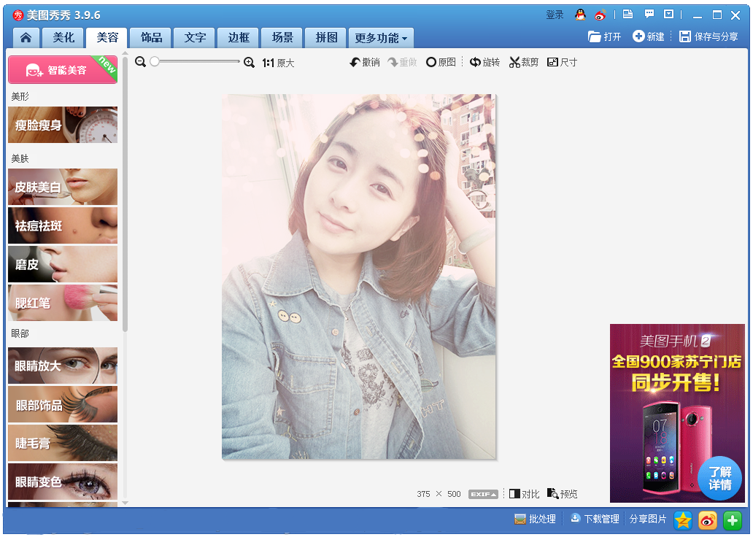Expand the EXIF info panel
This screenshot has width=753, height=537.
[483, 494]
